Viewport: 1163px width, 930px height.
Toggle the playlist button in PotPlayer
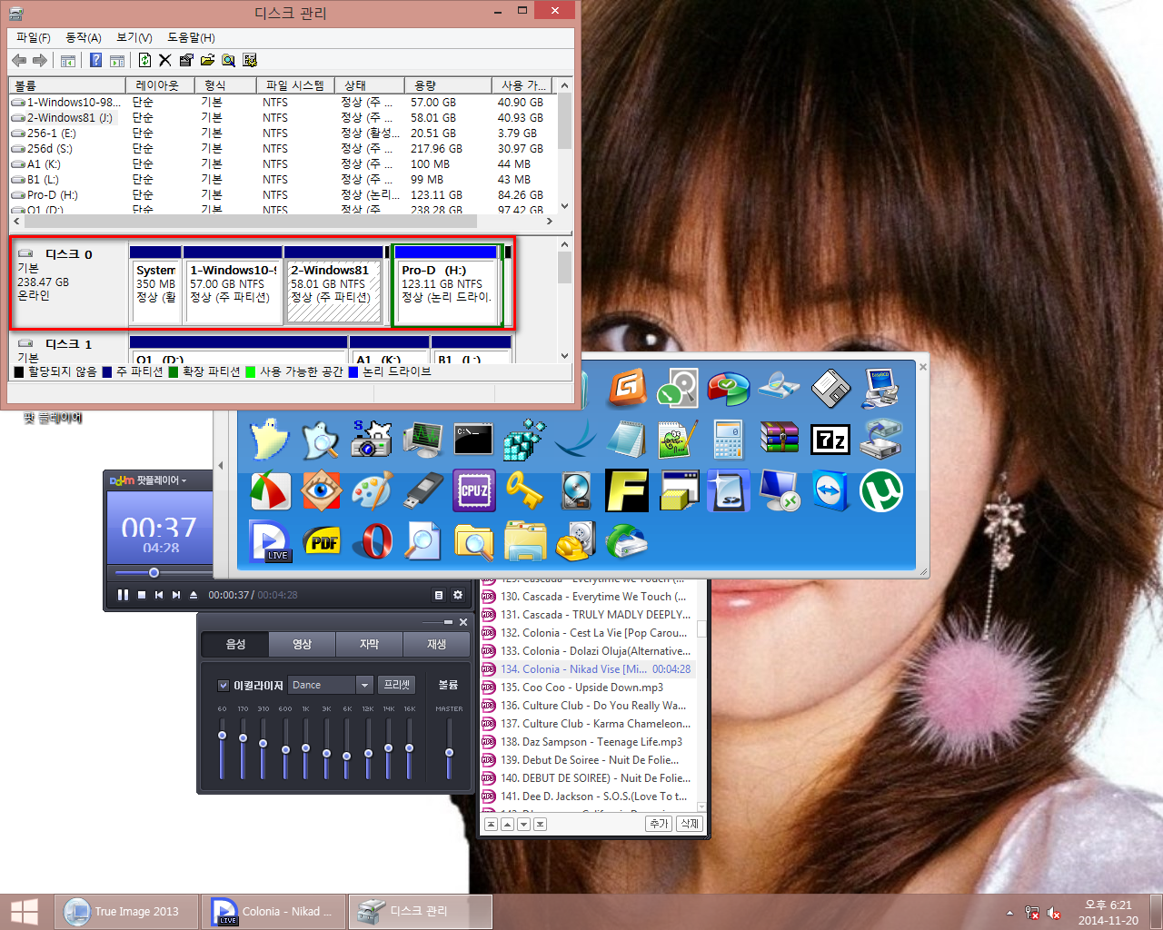pyautogui.click(x=439, y=595)
